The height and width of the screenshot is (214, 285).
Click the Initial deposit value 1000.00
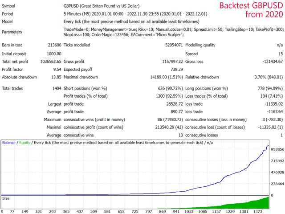point(54,54)
